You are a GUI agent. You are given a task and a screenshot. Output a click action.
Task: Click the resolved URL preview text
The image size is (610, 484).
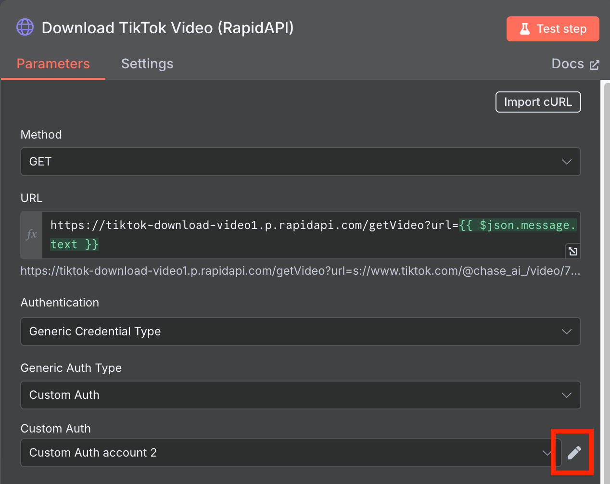[x=300, y=271]
